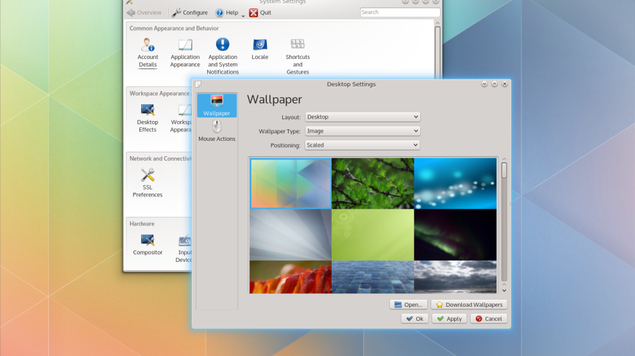
Task: Click the Download Wallpapers button
Action: click(469, 305)
